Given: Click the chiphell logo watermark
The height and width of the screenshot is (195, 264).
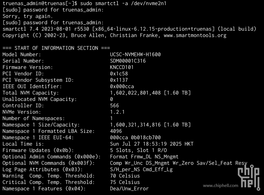Looking at the screenshot, I should 249,178.
